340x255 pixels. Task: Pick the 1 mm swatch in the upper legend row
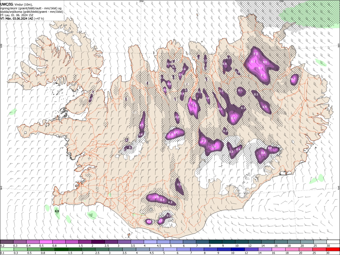72,242
